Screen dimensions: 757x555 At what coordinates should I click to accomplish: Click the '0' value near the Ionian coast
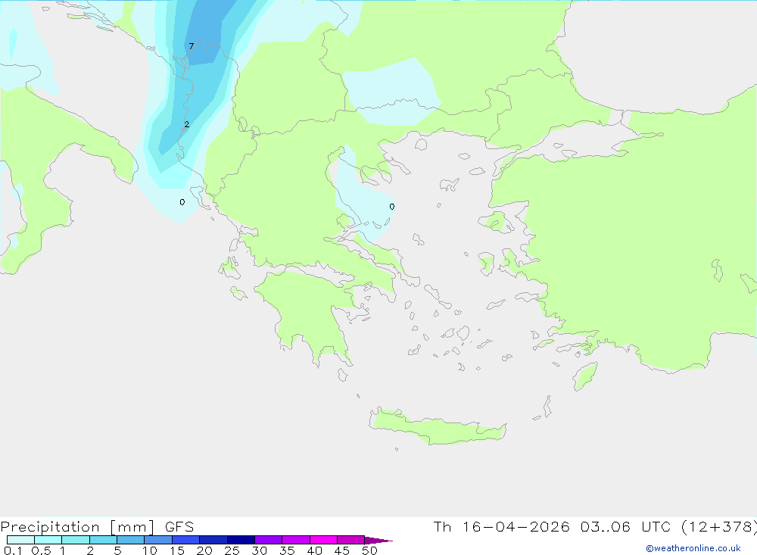pyautogui.click(x=182, y=202)
